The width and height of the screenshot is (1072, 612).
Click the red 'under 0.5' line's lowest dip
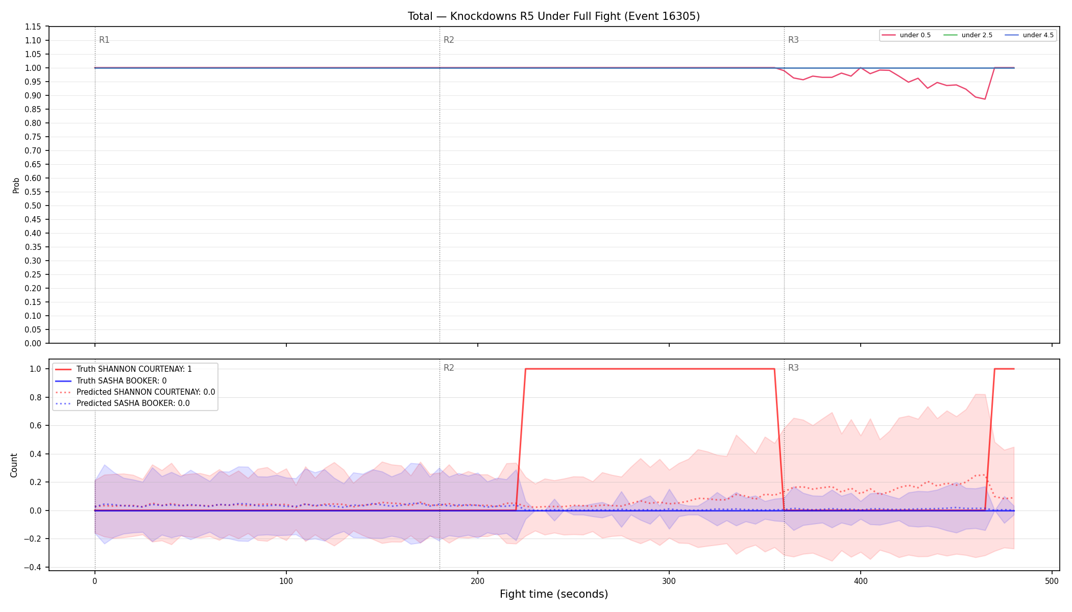coord(985,99)
